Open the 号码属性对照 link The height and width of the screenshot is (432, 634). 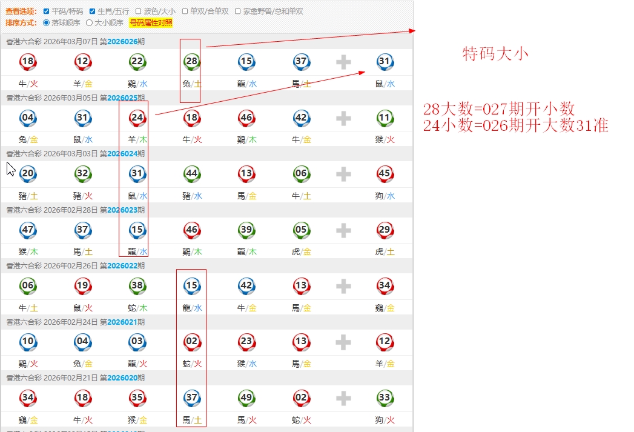(x=151, y=23)
